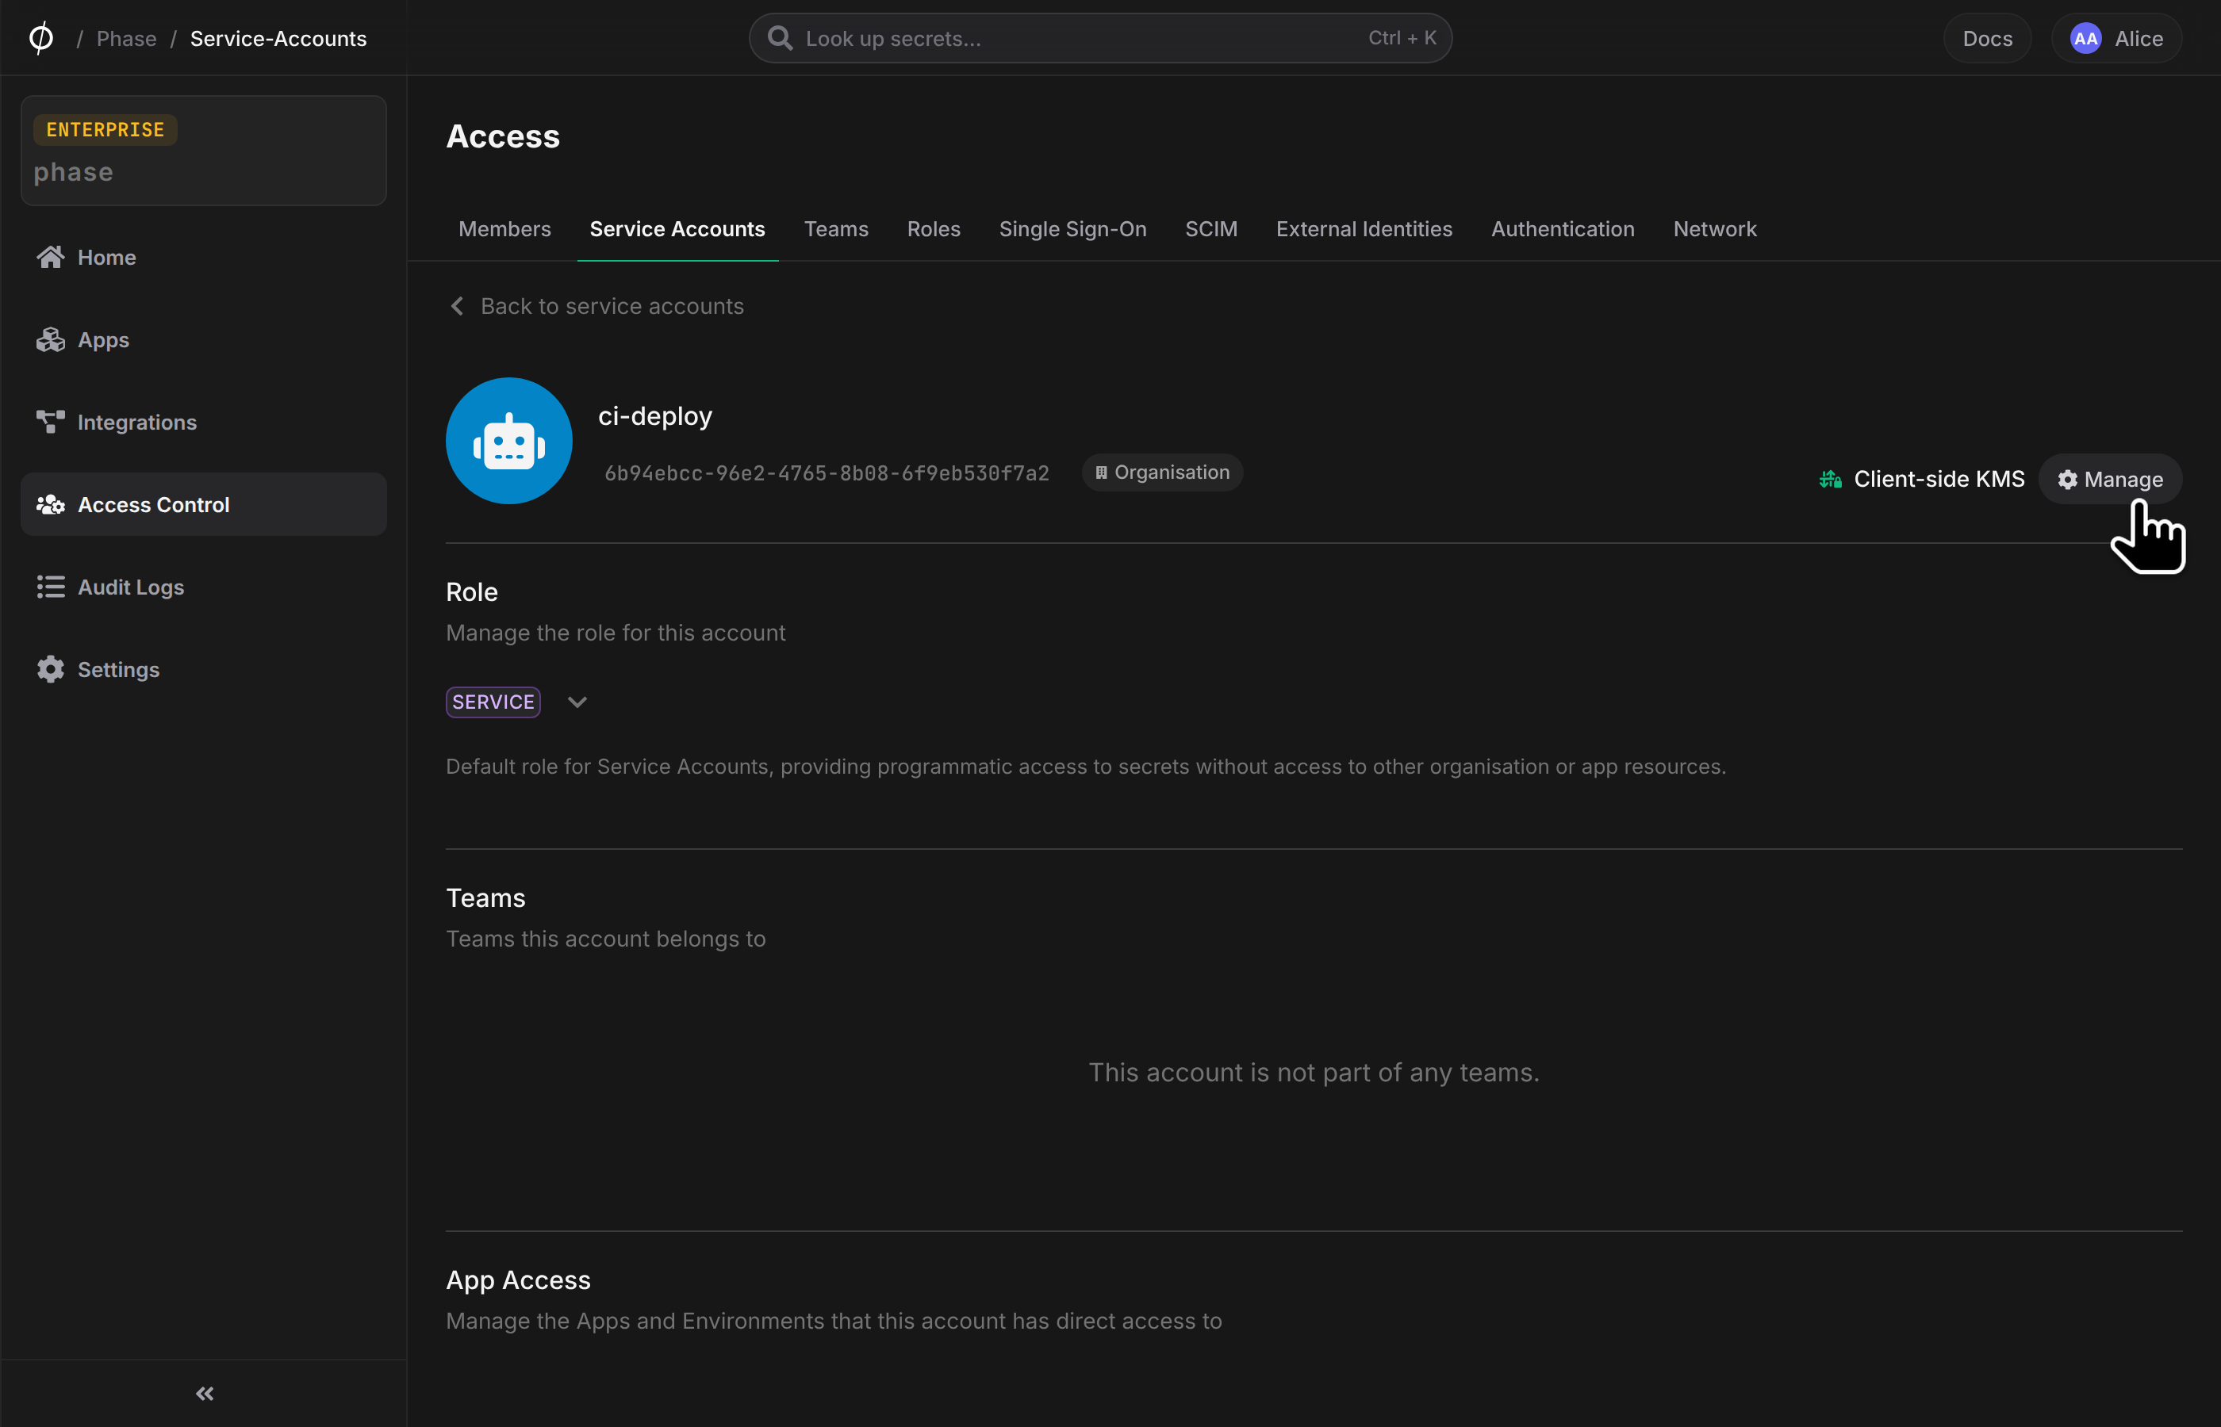The image size is (2221, 1427).
Task: Expand the role dropdown chevron
Action: point(577,702)
